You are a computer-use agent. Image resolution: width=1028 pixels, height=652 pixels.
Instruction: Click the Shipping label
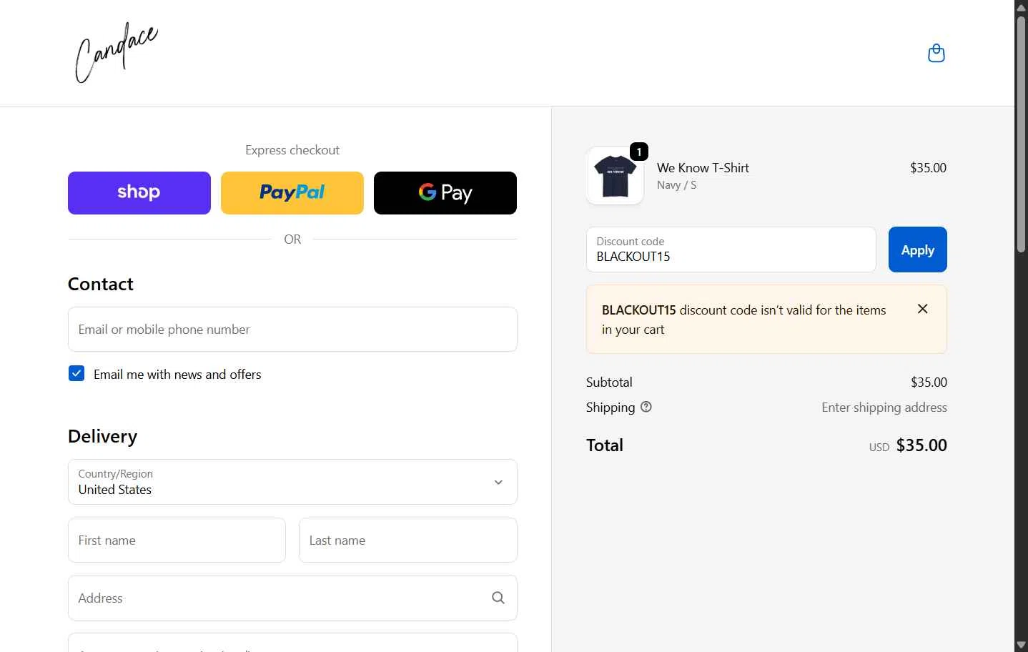tap(611, 407)
